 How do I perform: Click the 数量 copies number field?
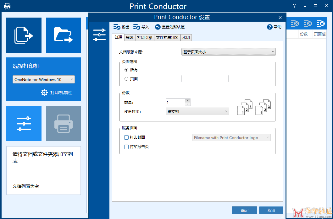point(175,102)
